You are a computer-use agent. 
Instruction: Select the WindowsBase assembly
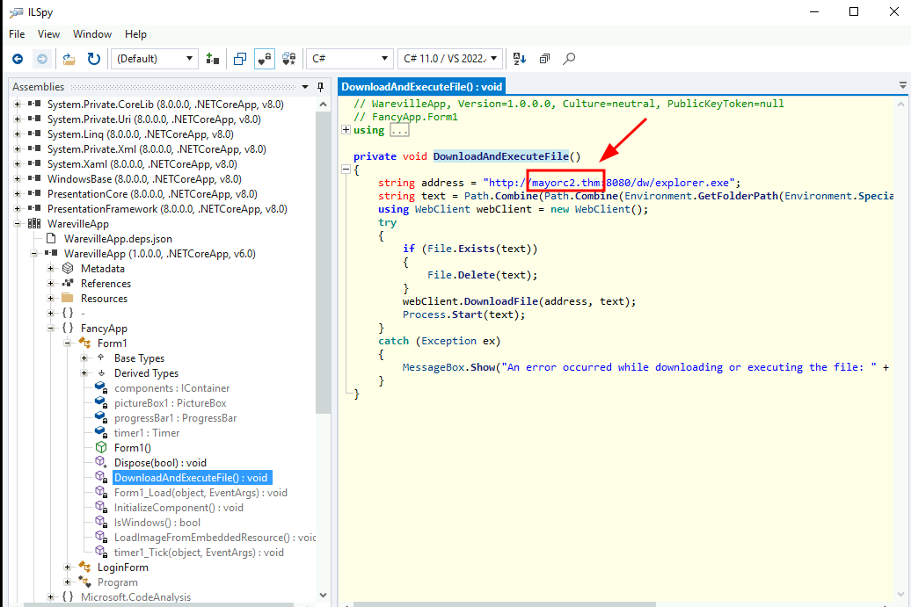point(144,179)
